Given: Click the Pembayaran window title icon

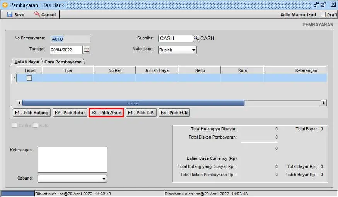Looking at the screenshot, I should (5, 5).
